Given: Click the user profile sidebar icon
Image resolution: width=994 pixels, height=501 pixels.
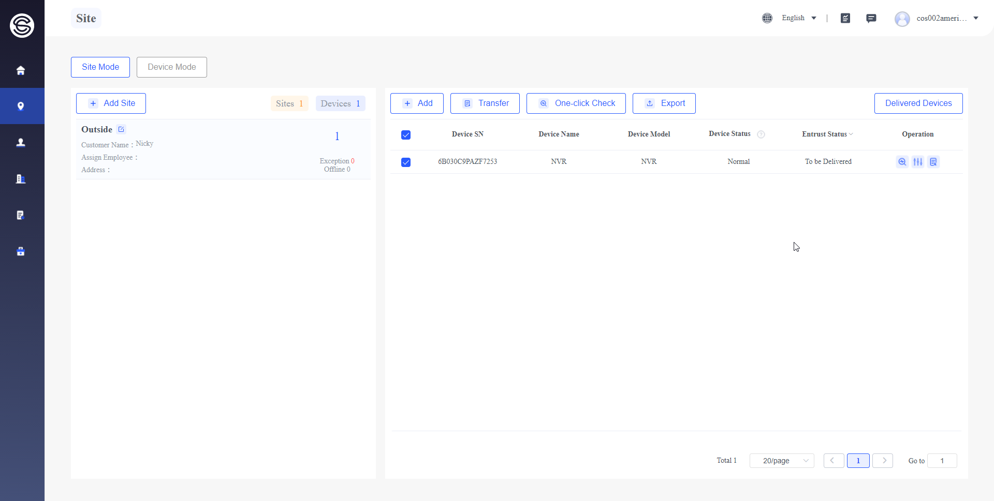Looking at the screenshot, I should coord(21,143).
